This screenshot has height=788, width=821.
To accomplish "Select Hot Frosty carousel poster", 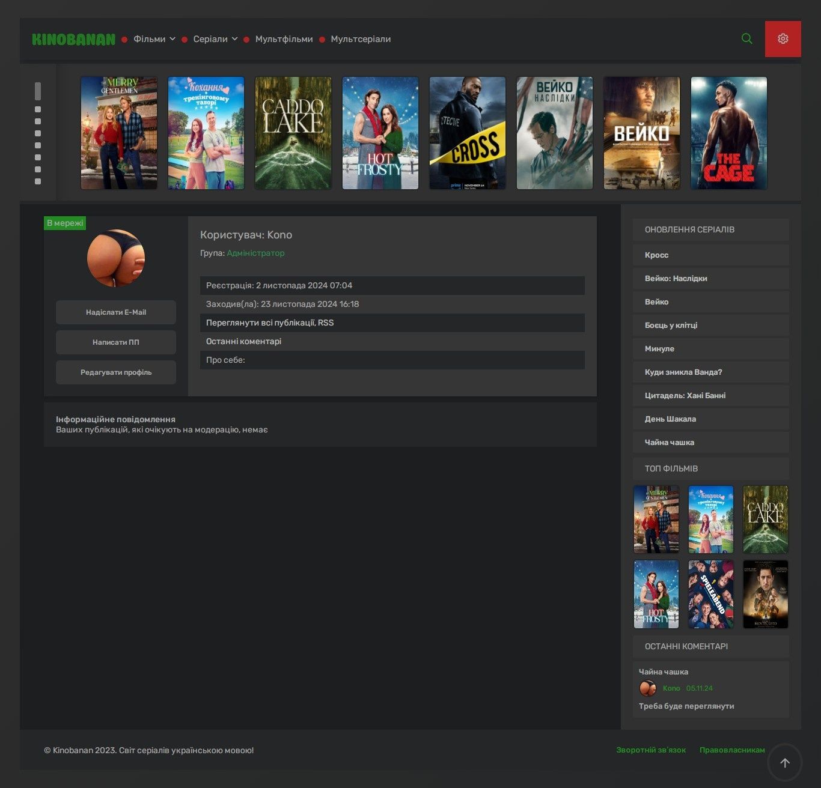I will 380,133.
